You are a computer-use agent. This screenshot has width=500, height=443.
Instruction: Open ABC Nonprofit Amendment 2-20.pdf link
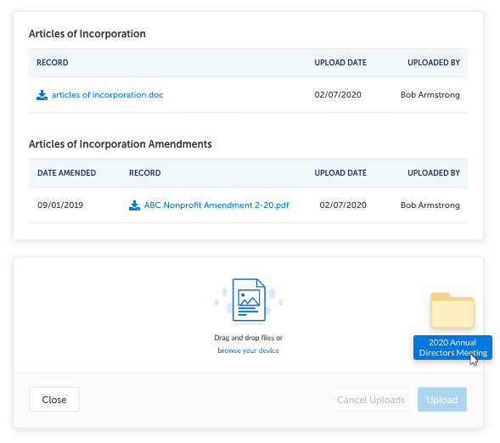[x=216, y=205]
